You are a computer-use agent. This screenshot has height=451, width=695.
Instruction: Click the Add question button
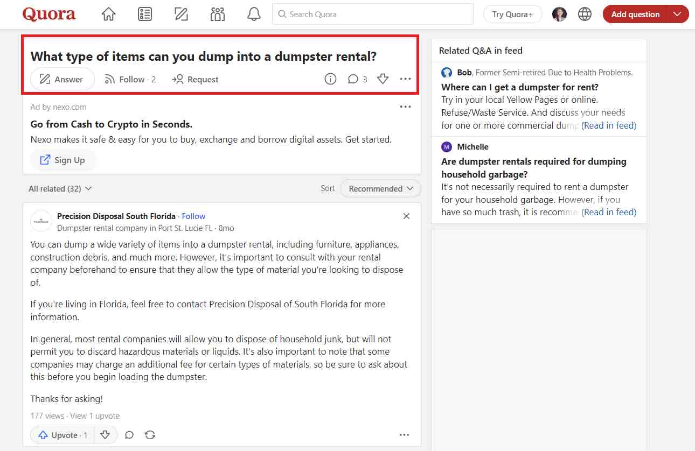point(635,15)
